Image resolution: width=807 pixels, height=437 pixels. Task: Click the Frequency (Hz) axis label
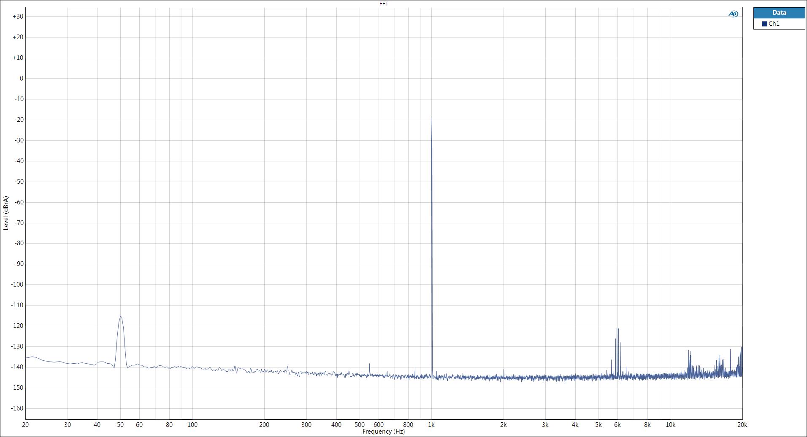[383, 432]
